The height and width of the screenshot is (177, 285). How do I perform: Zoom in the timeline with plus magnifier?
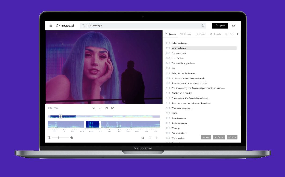click(72, 138)
